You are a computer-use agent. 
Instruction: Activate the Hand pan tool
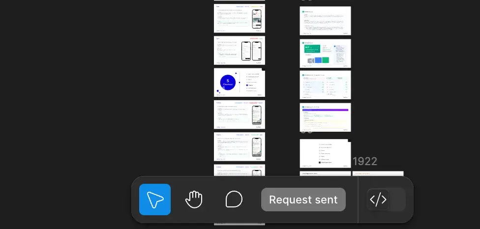click(x=194, y=200)
